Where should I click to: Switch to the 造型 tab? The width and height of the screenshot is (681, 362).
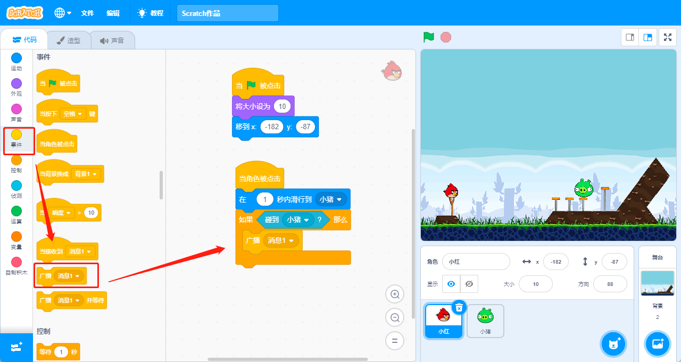tap(69, 40)
